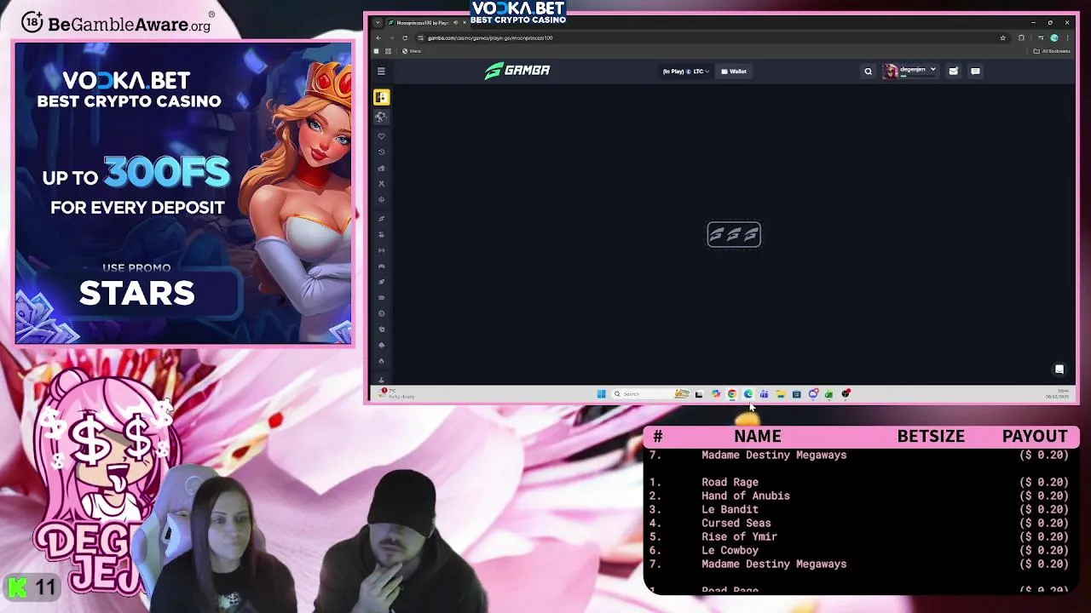Screen dimensions: 1091x613
Task: Open recent history clock icon in sidebar
Action: tap(381, 152)
